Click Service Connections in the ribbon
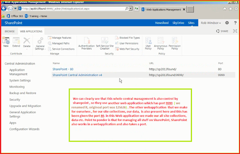Viewport: 240px width, 154px height. tap(61, 49)
